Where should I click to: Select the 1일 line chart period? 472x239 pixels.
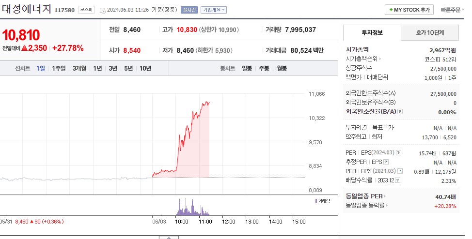click(x=41, y=69)
